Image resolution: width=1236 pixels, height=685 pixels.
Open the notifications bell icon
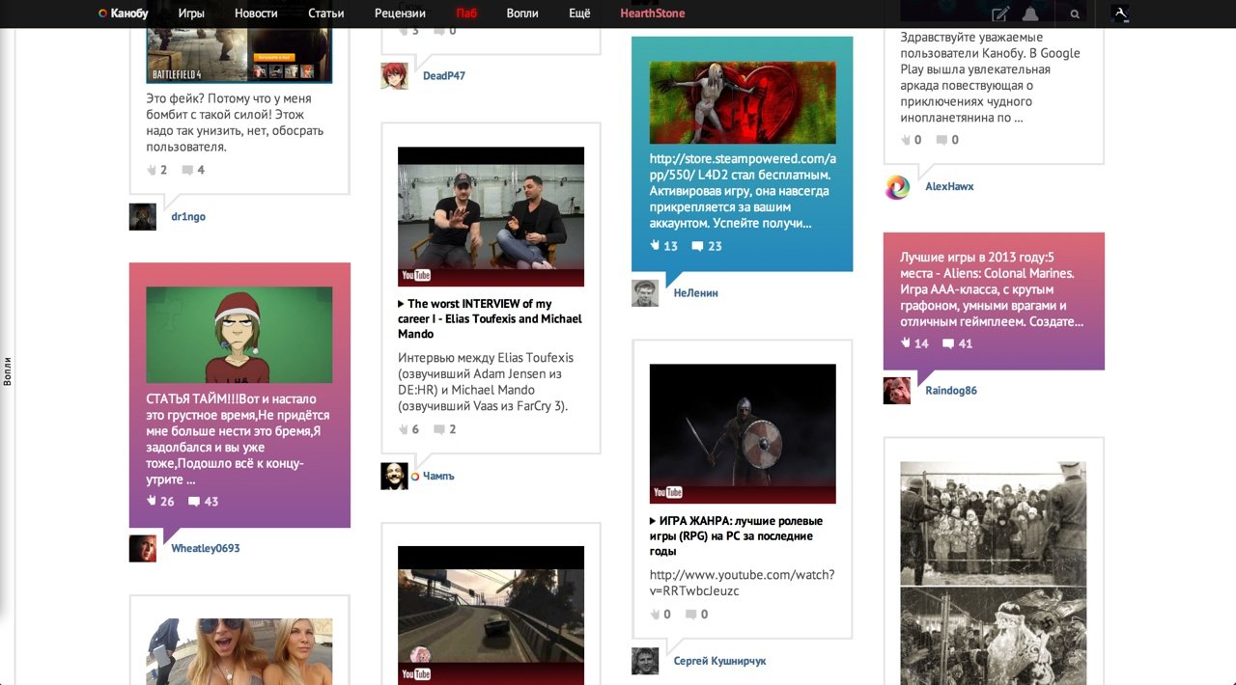point(1030,14)
